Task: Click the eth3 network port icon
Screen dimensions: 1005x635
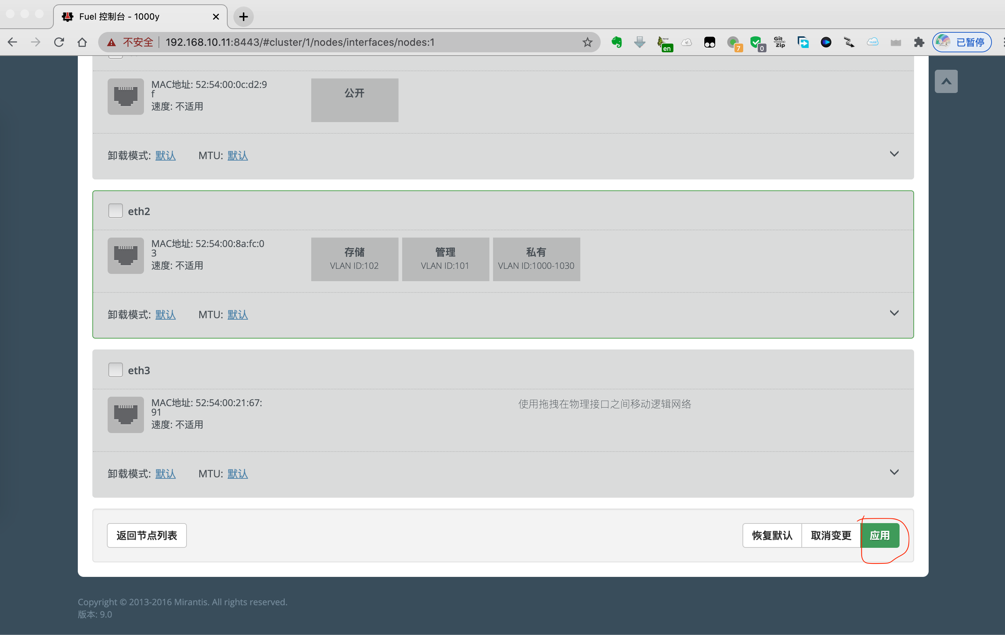Action: pyautogui.click(x=126, y=415)
